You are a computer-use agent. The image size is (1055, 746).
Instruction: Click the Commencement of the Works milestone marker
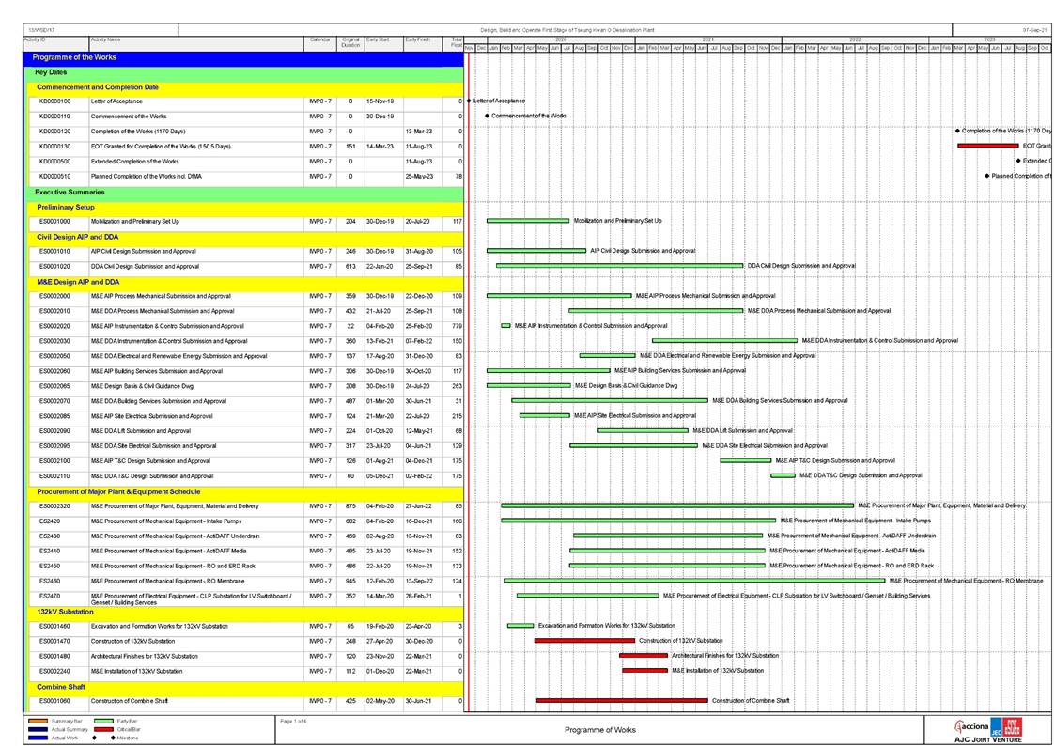(x=487, y=116)
